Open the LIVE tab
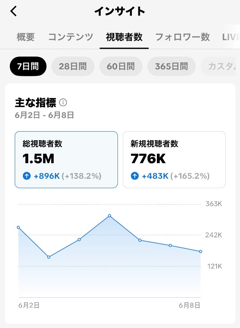 [231, 37]
